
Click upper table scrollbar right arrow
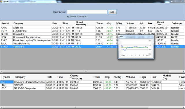click(184, 71)
